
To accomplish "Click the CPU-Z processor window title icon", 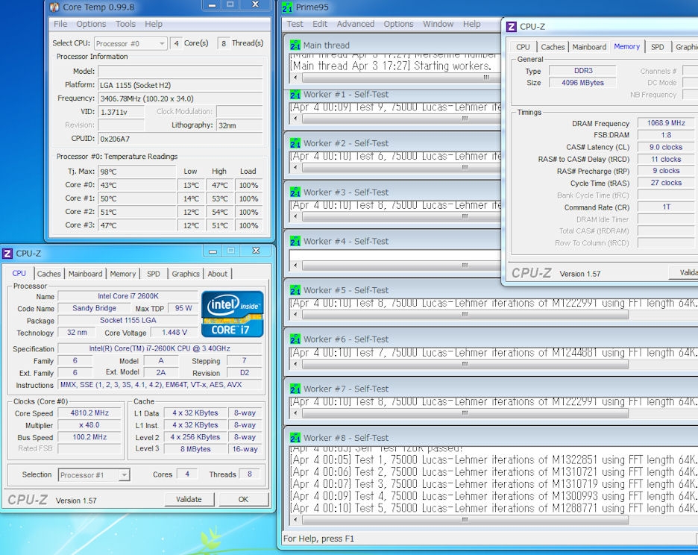I will (7, 254).
